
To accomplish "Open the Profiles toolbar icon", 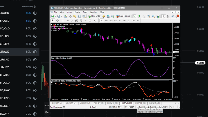I will 59,16.
